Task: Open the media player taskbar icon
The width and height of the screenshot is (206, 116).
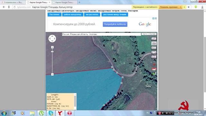Action: [x=23, y=113]
